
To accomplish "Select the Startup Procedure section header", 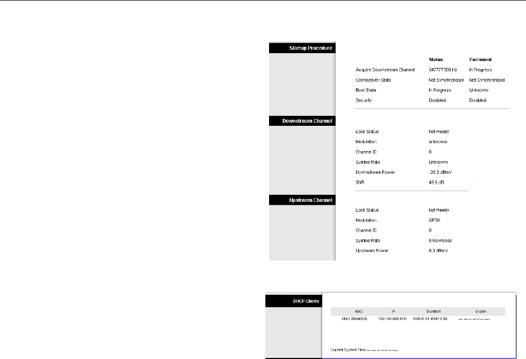I will coord(302,48).
